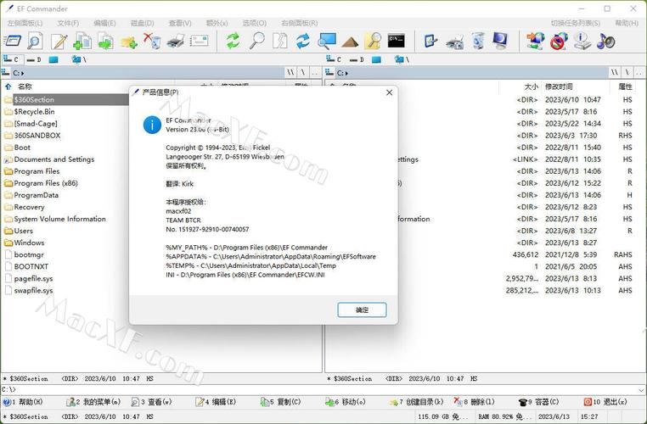Select drive D in right panel drive bar
This screenshot has height=424, width=647.
(x=357, y=59)
